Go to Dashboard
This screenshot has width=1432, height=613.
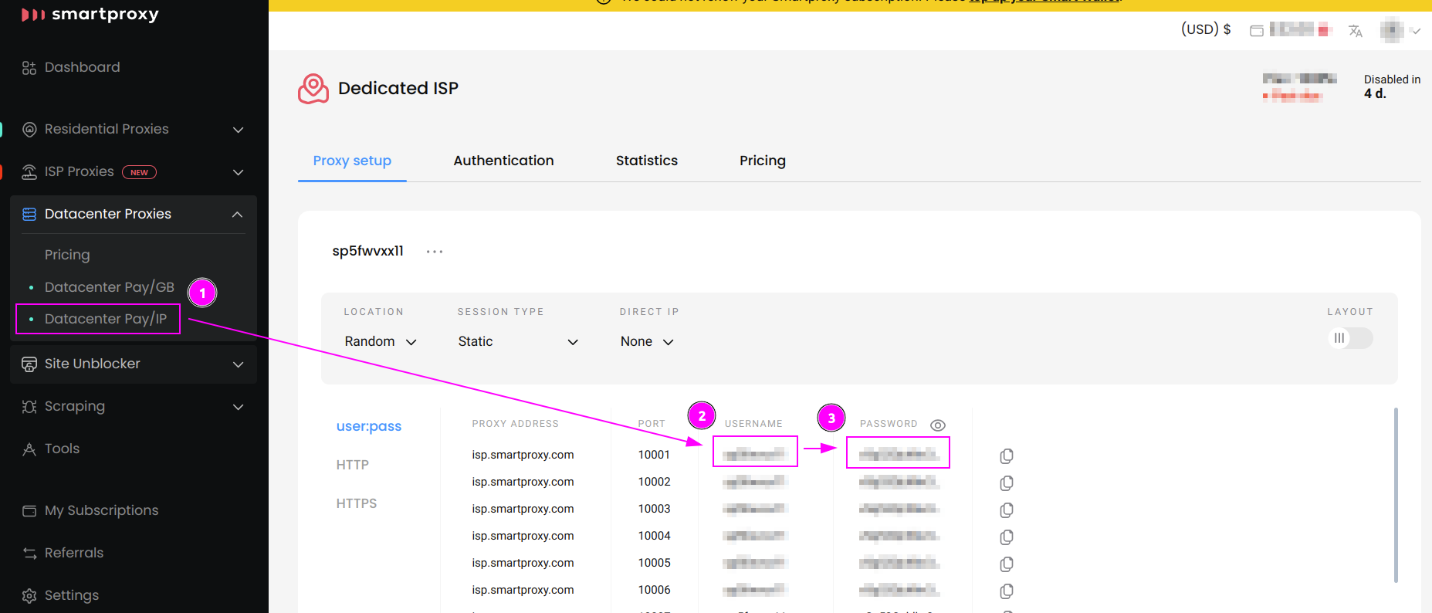(83, 67)
